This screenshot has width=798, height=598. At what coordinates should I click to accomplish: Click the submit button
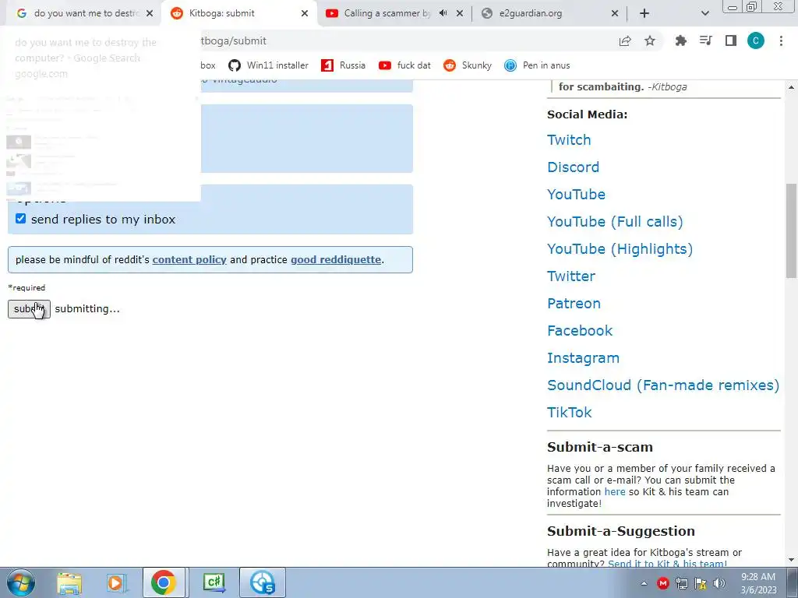(29, 308)
